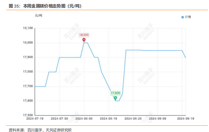Click y-axis label 17,600
This screenshot has width=209, height=132.
click(28, 101)
